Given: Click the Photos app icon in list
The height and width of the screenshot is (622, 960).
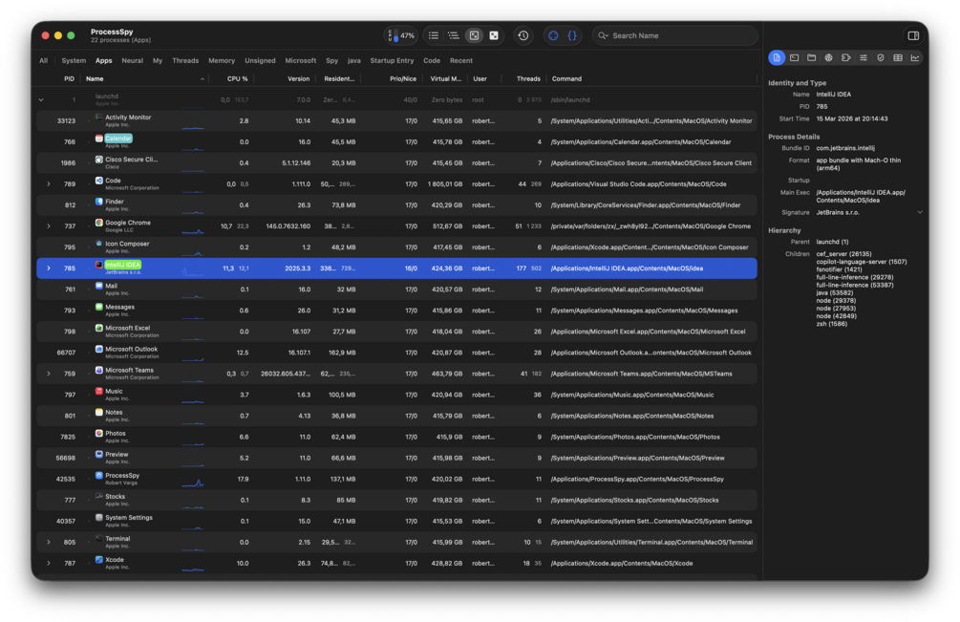Looking at the screenshot, I should tap(98, 433).
